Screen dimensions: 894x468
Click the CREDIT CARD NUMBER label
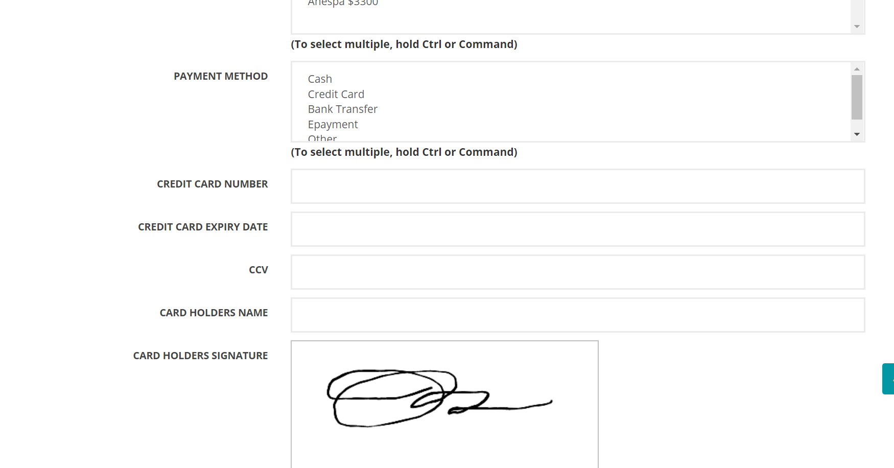tap(212, 184)
